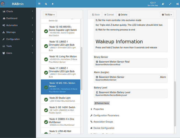Toggle fullscreen with the expand arrows icon
The height and width of the screenshot is (138, 180).
[170, 4]
